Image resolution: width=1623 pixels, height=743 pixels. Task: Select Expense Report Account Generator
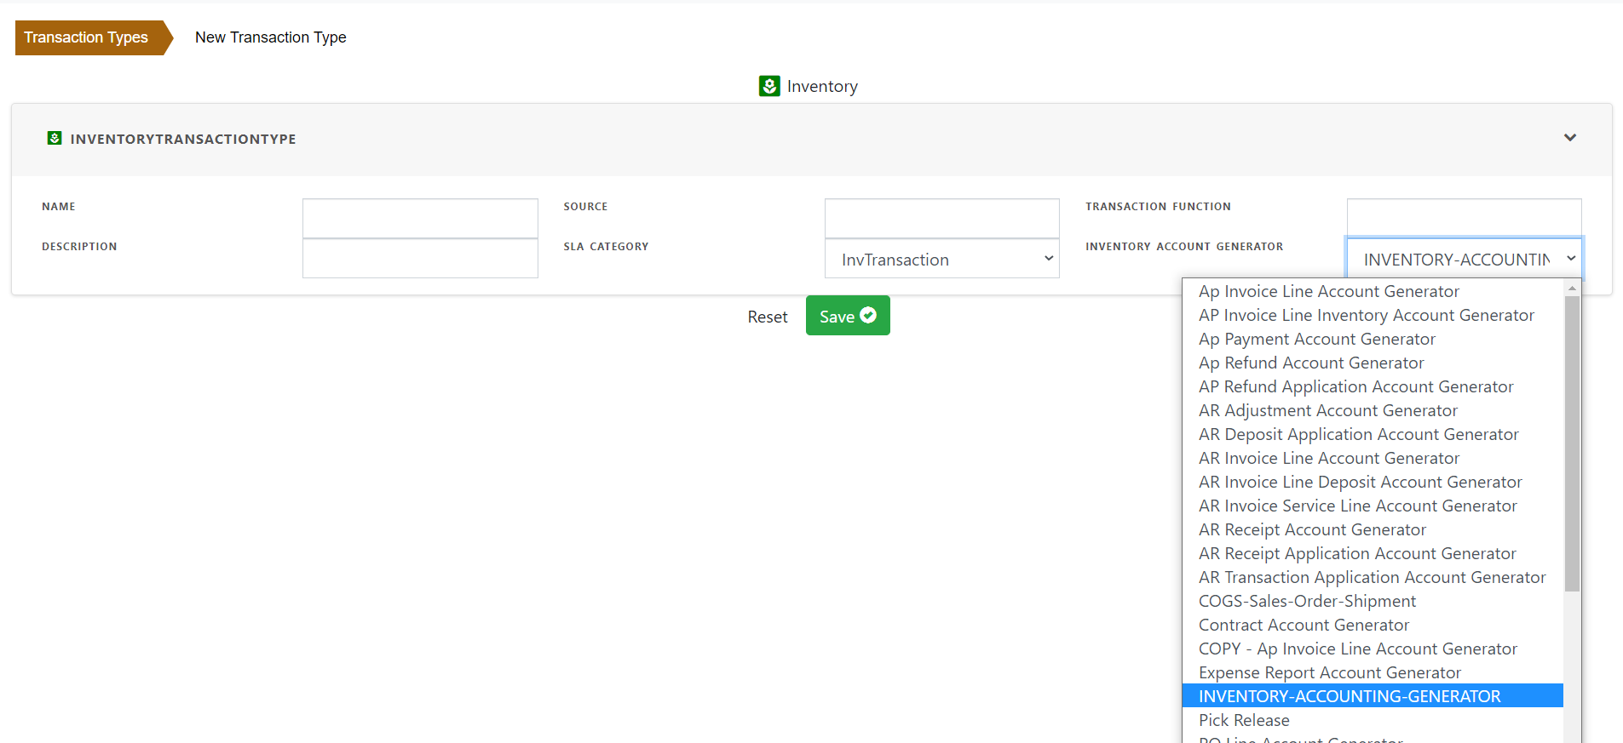[1373, 672]
